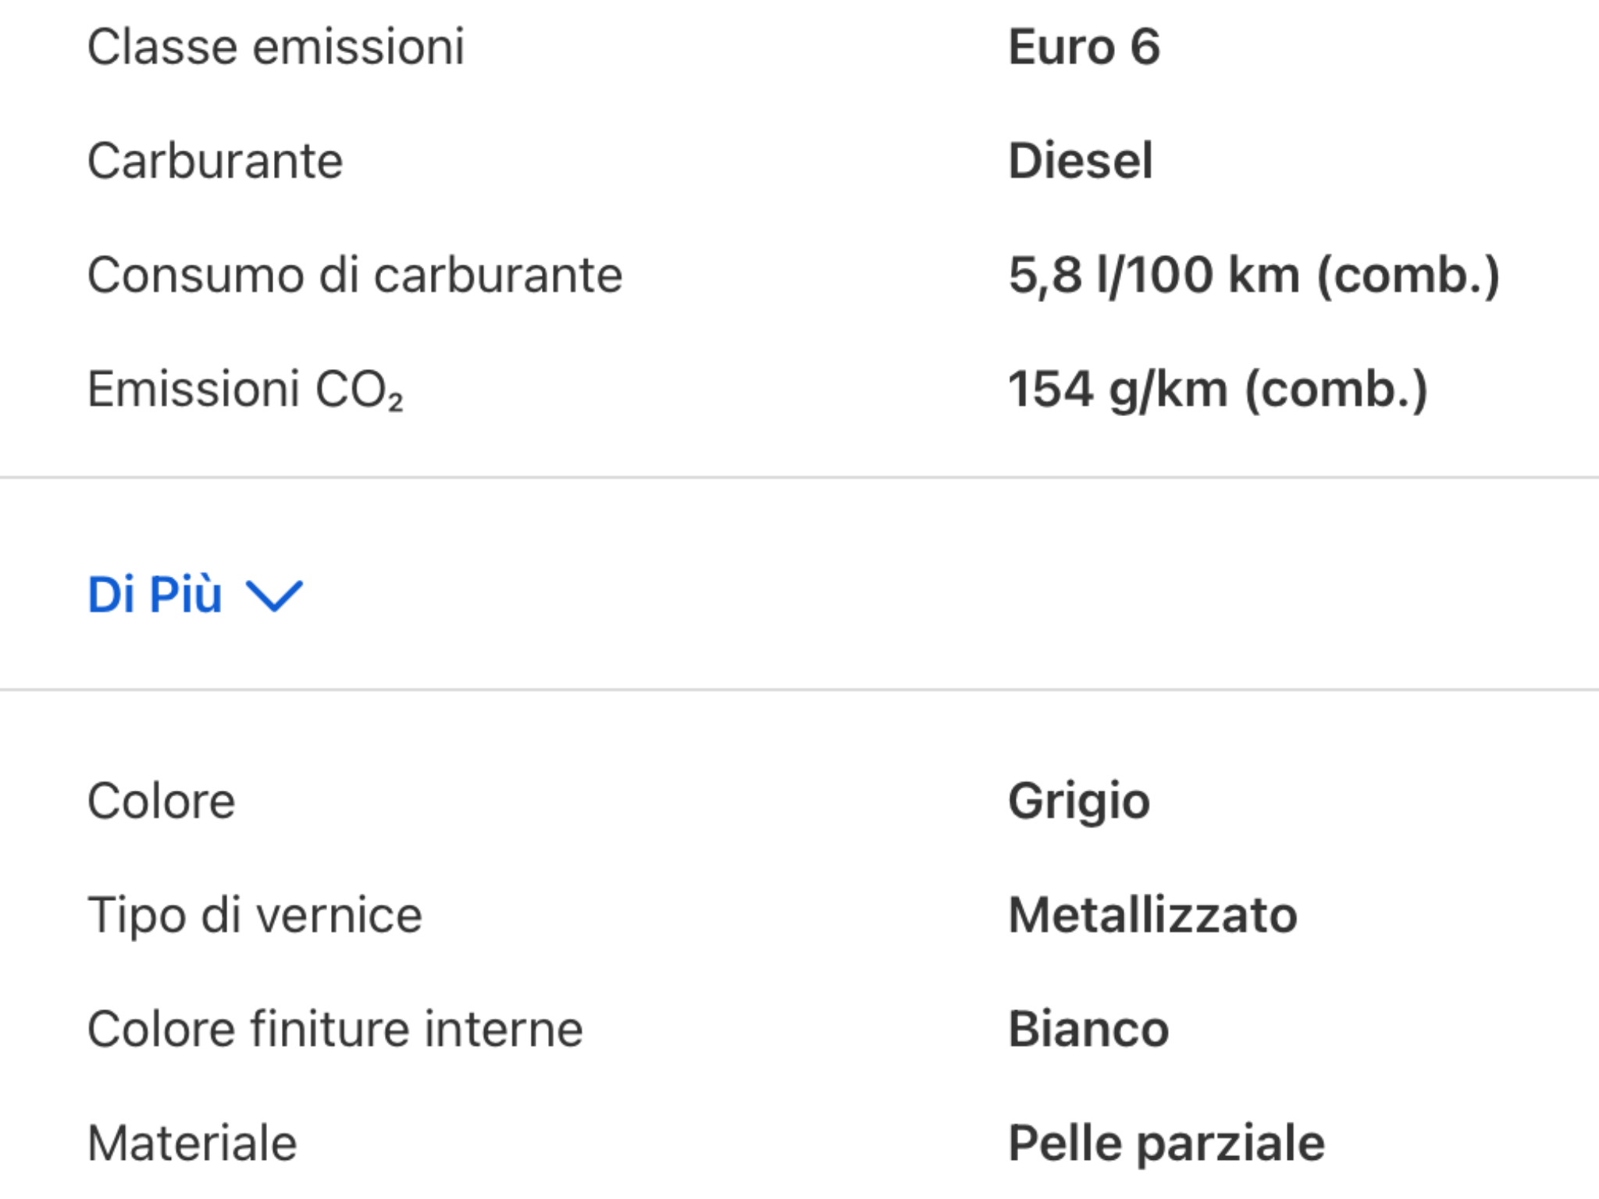Click the chevron next to Di Più

pos(275,596)
